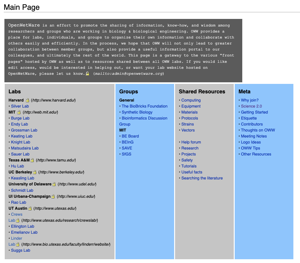Click the lock icon next to MIT

[19, 112]
